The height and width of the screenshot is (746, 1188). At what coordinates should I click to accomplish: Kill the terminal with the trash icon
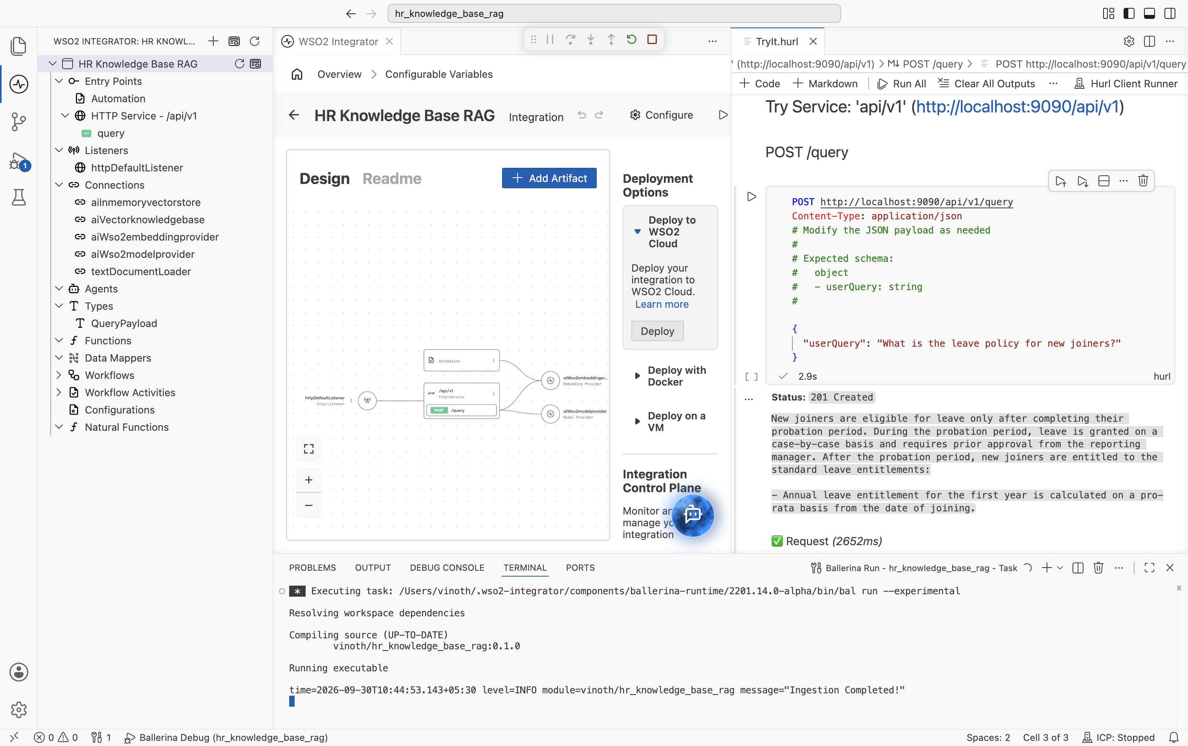(x=1098, y=568)
